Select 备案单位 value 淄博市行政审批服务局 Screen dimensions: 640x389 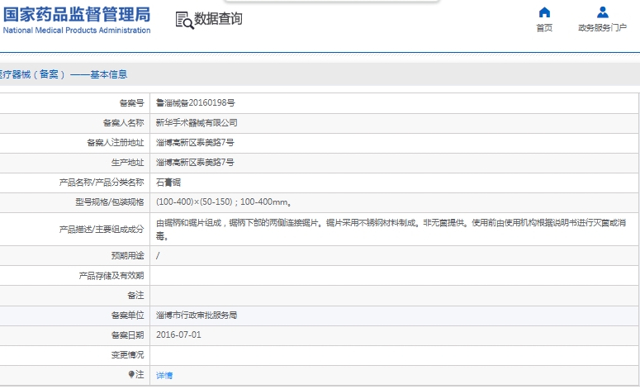[x=197, y=315]
